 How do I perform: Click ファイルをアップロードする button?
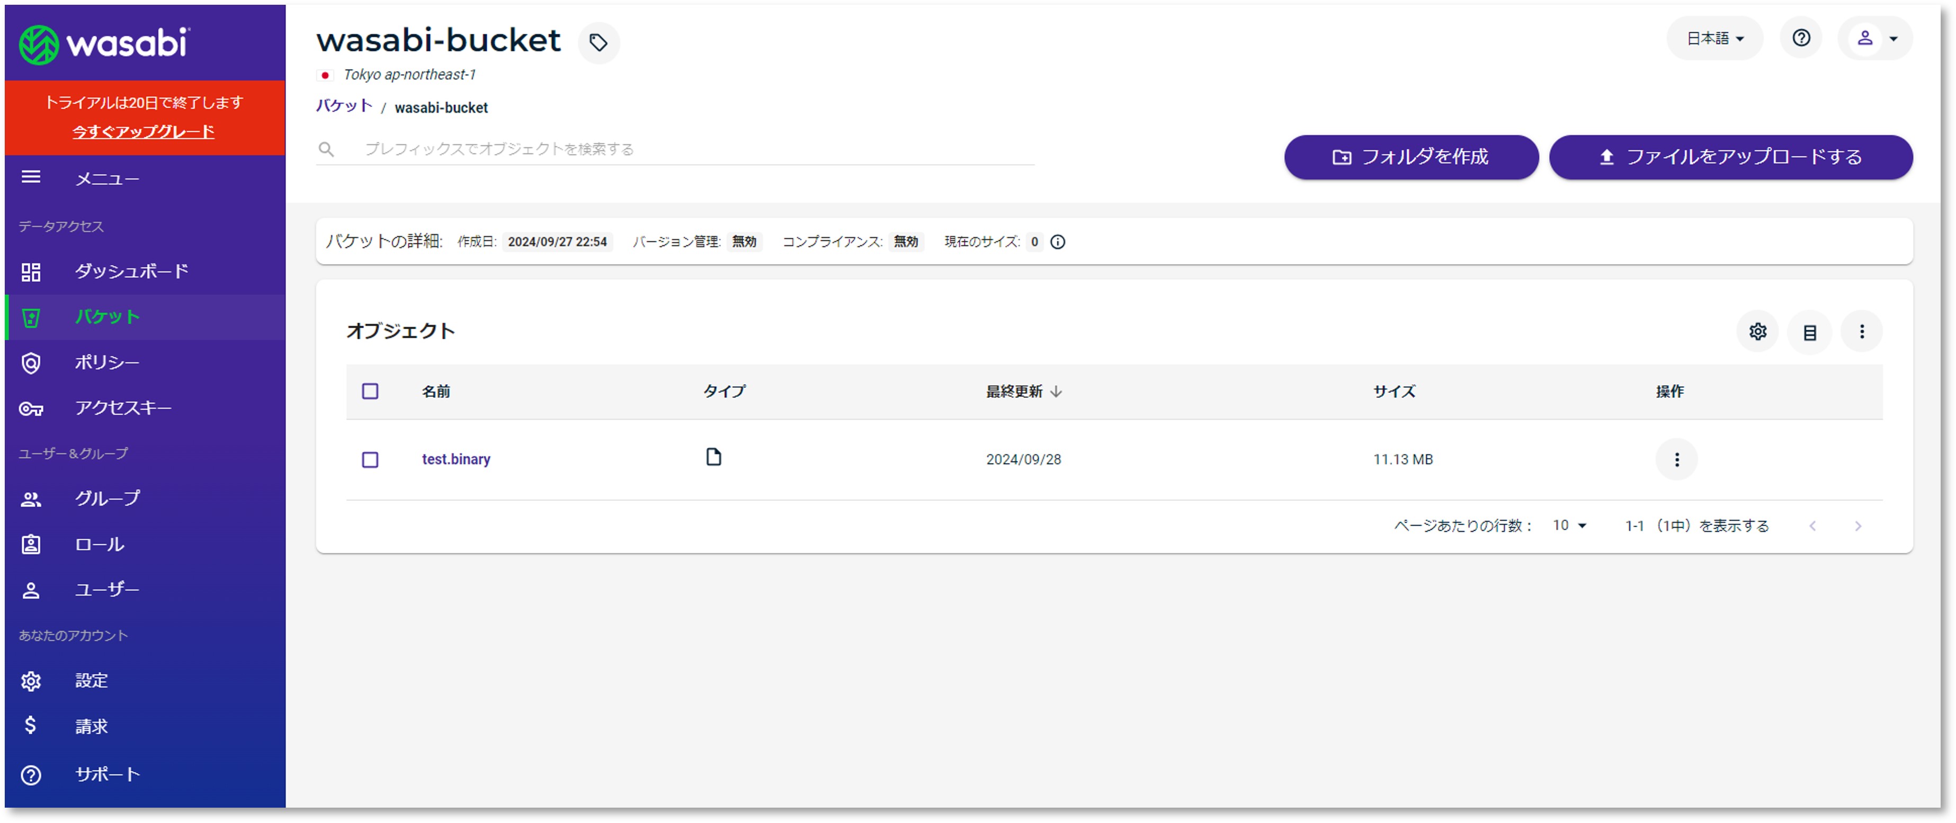1730,157
